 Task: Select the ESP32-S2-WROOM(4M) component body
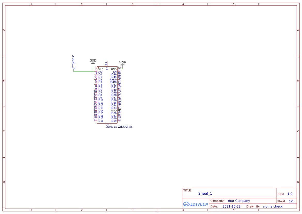tap(107, 94)
